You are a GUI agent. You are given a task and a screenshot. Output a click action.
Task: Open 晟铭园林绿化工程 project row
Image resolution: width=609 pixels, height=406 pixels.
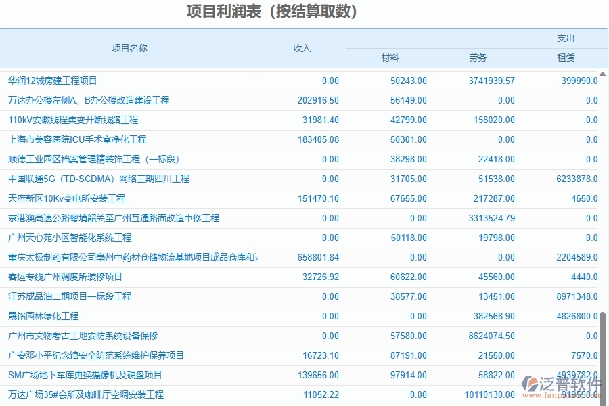(x=47, y=316)
